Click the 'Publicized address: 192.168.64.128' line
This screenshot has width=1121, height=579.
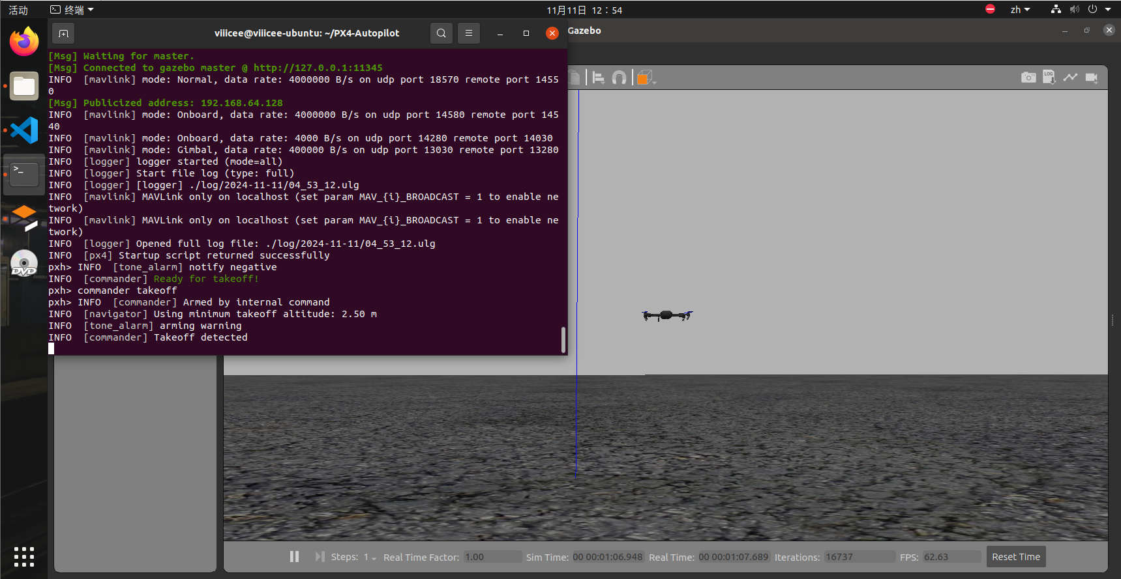pos(166,103)
